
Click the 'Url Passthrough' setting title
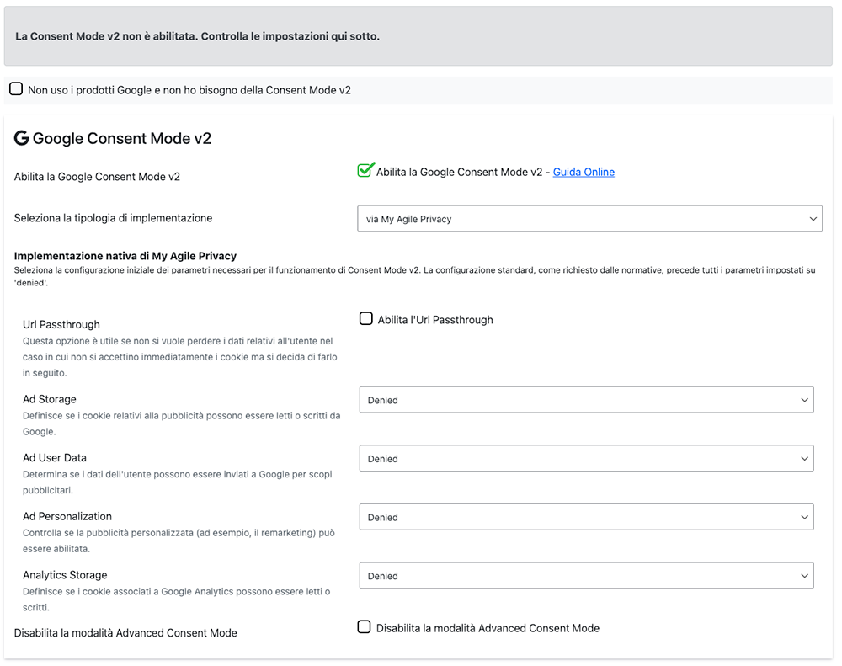[61, 324]
